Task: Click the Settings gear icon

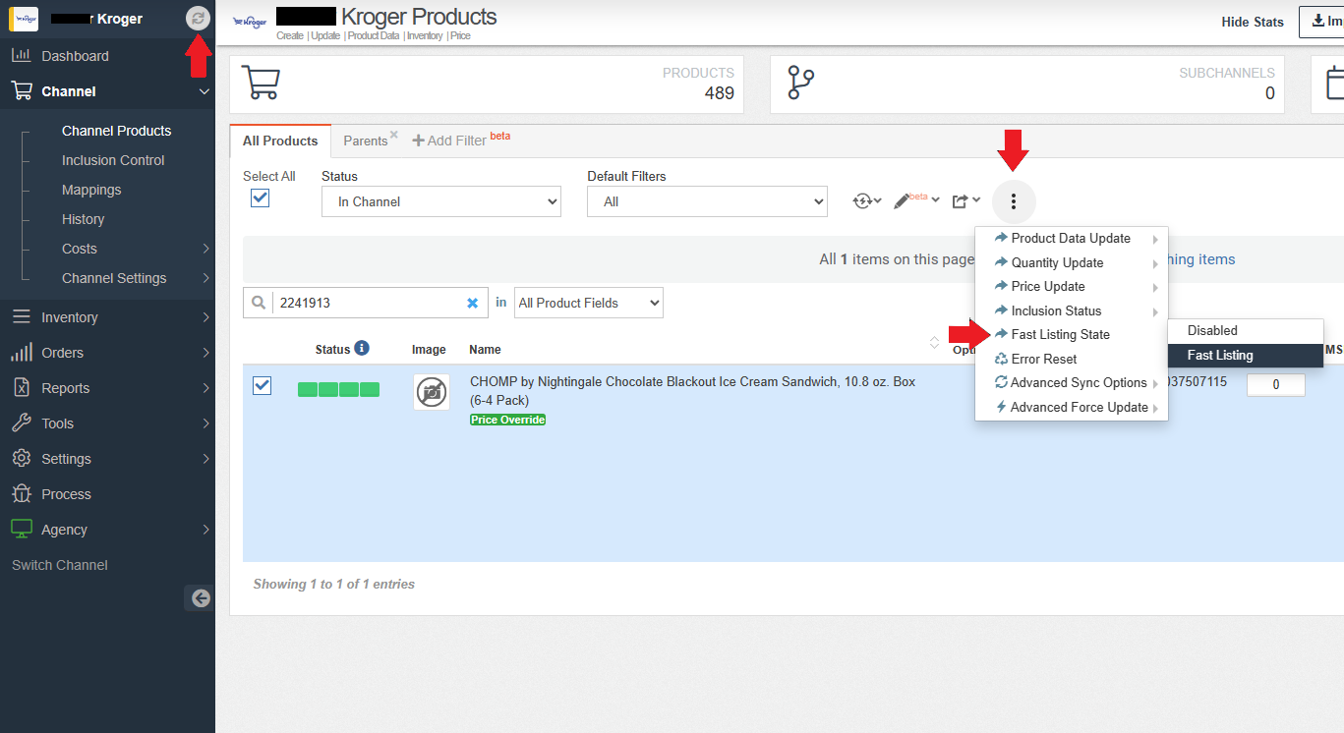Action: [21, 459]
